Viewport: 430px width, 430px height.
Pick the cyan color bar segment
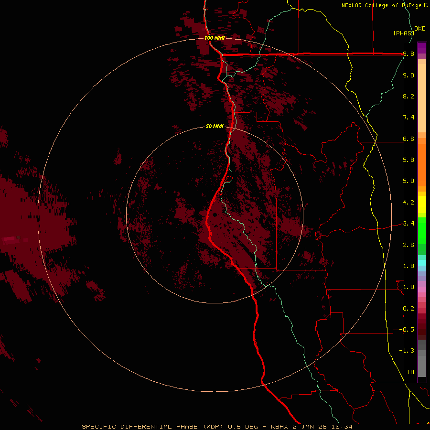click(x=422, y=263)
